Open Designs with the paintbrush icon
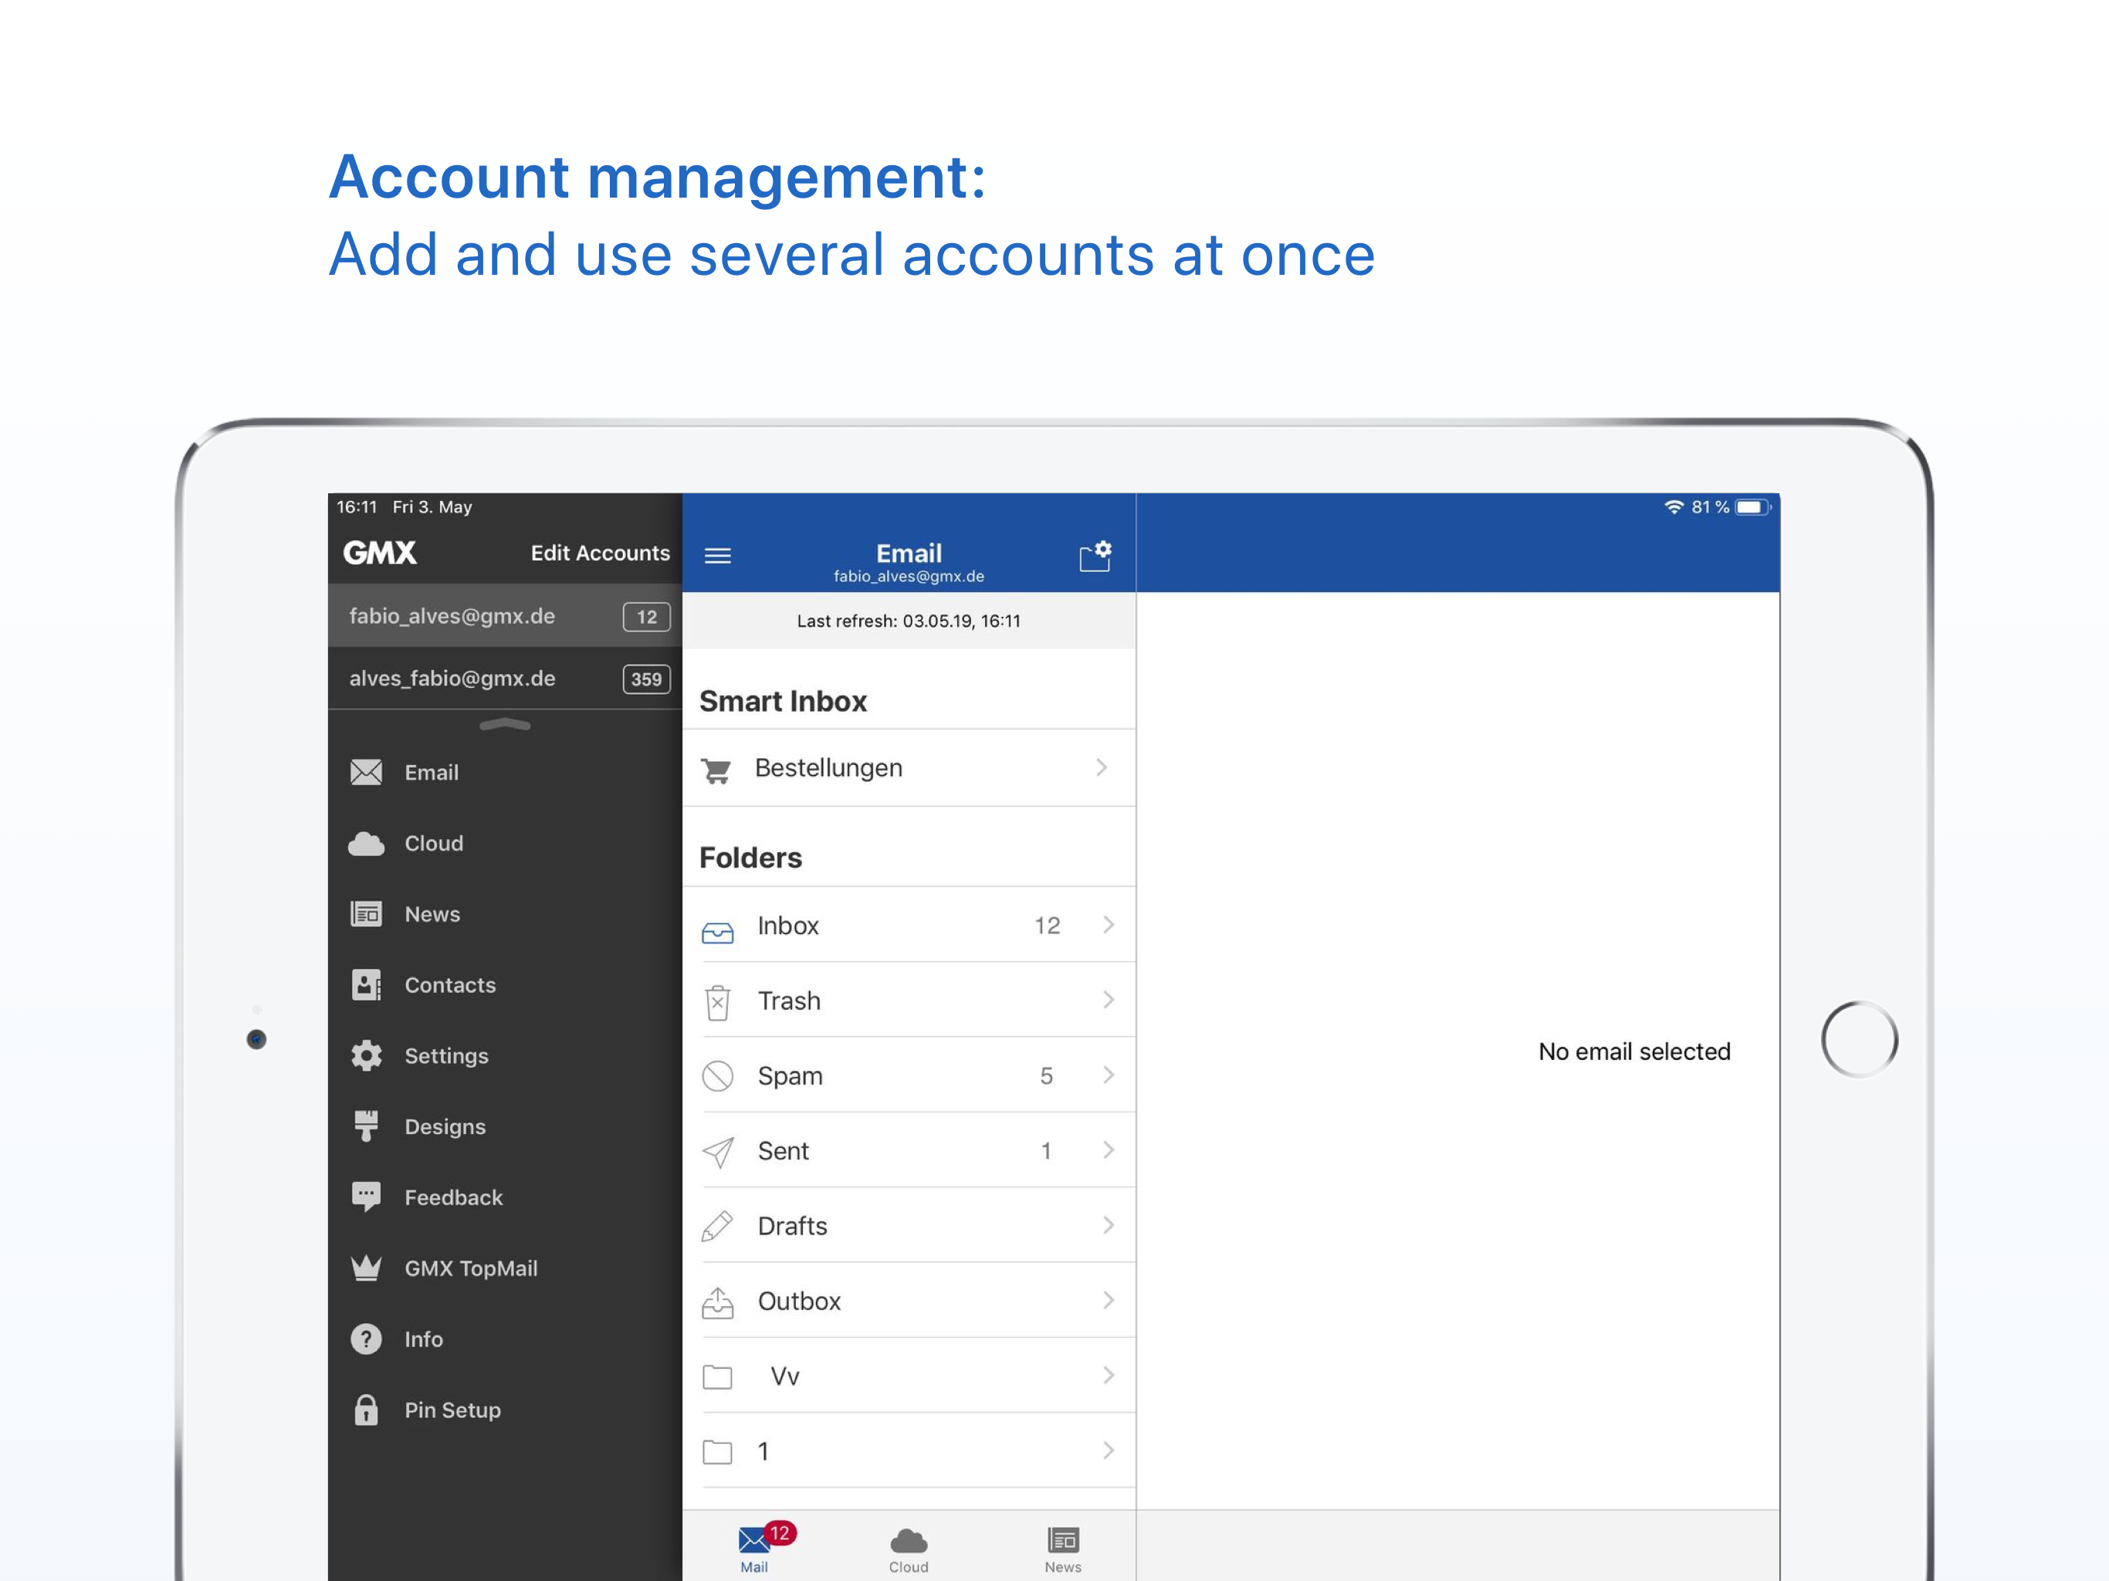This screenshot has width=2109, height=1581. (445, 1126)
